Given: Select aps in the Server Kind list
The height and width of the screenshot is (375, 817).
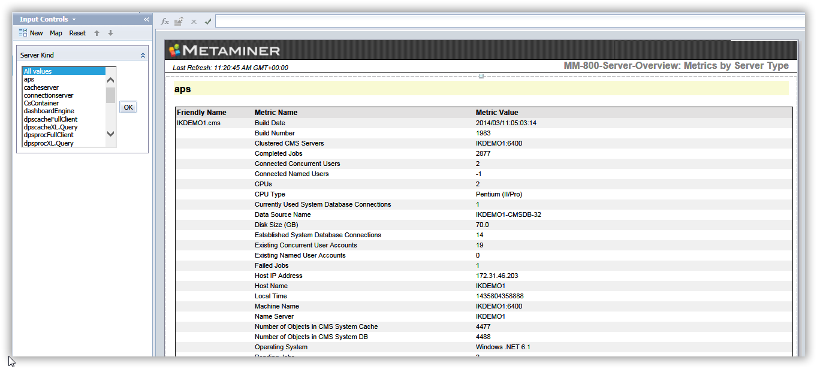Looking at the screenshot, I should 64,79.
